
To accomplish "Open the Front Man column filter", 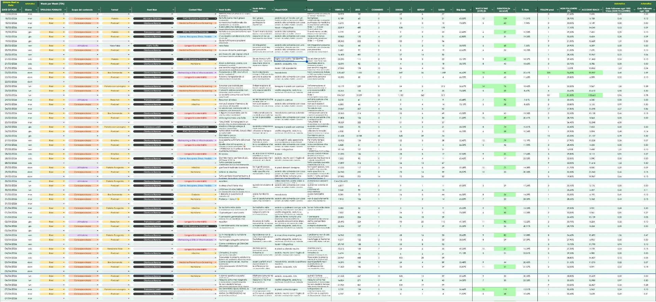I will 173,10.
